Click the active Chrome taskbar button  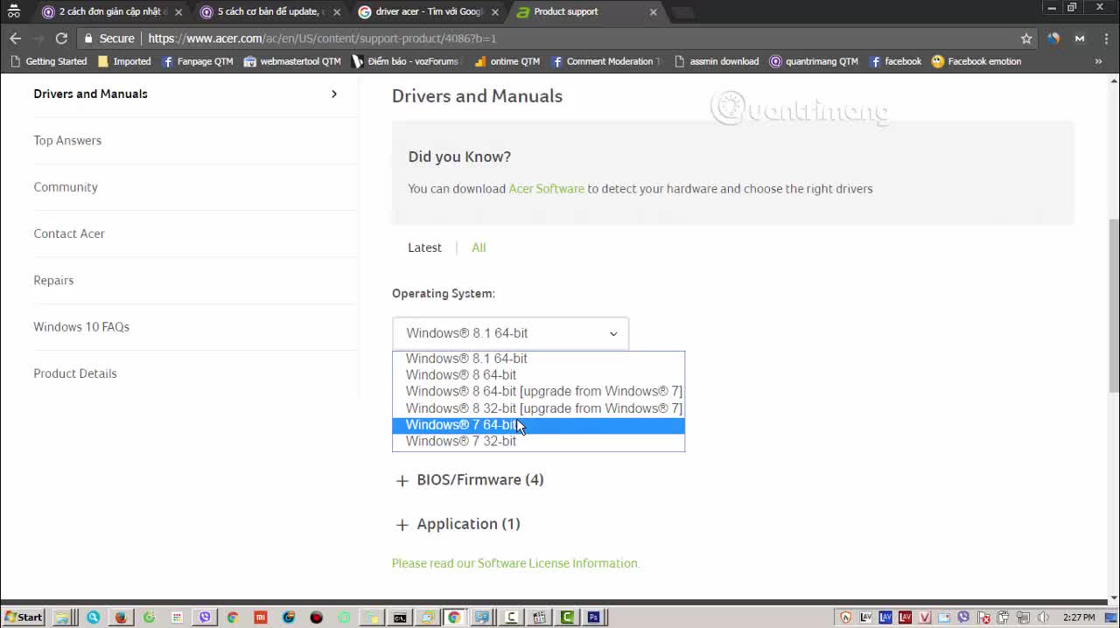point(454,617)
